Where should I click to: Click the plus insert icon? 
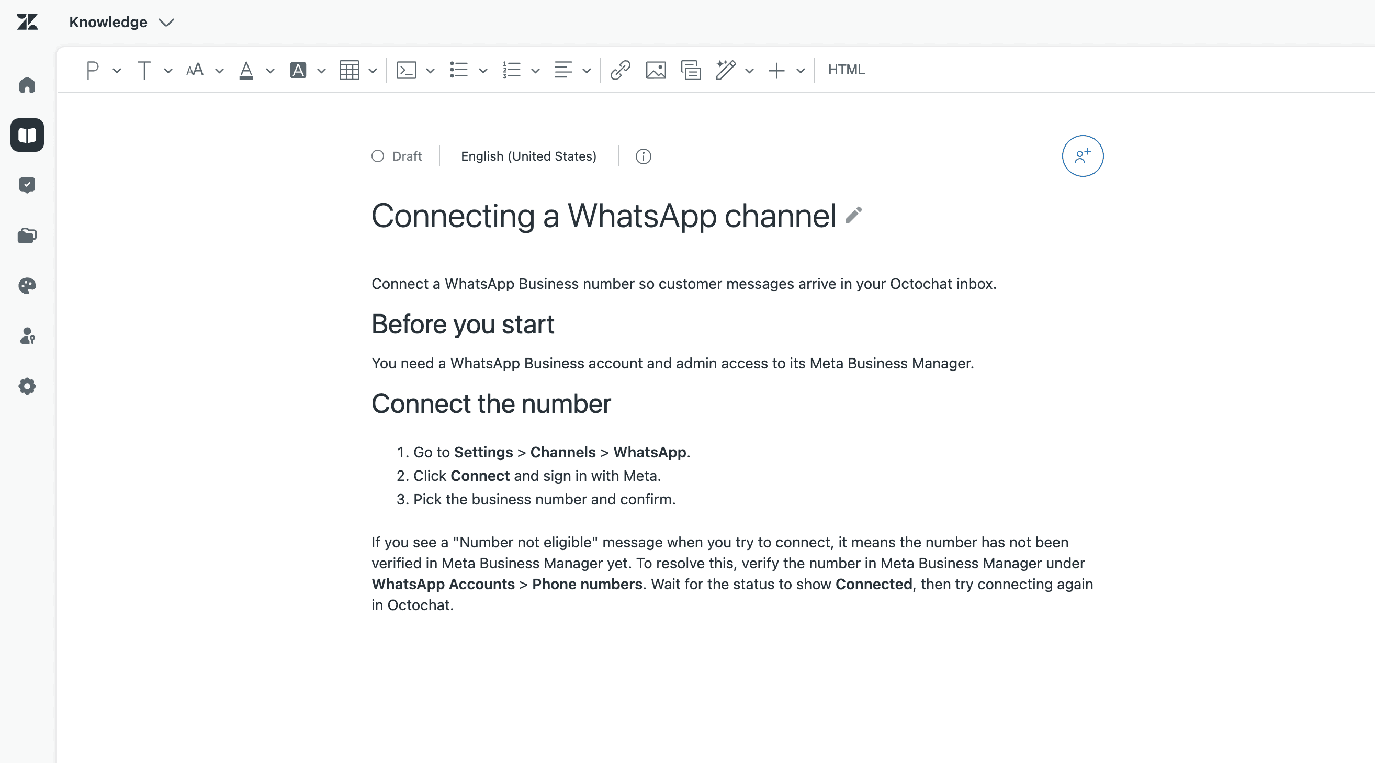tap(776, 70)
